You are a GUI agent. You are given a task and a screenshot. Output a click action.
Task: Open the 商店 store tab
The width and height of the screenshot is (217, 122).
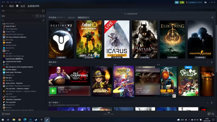point(11,6)
